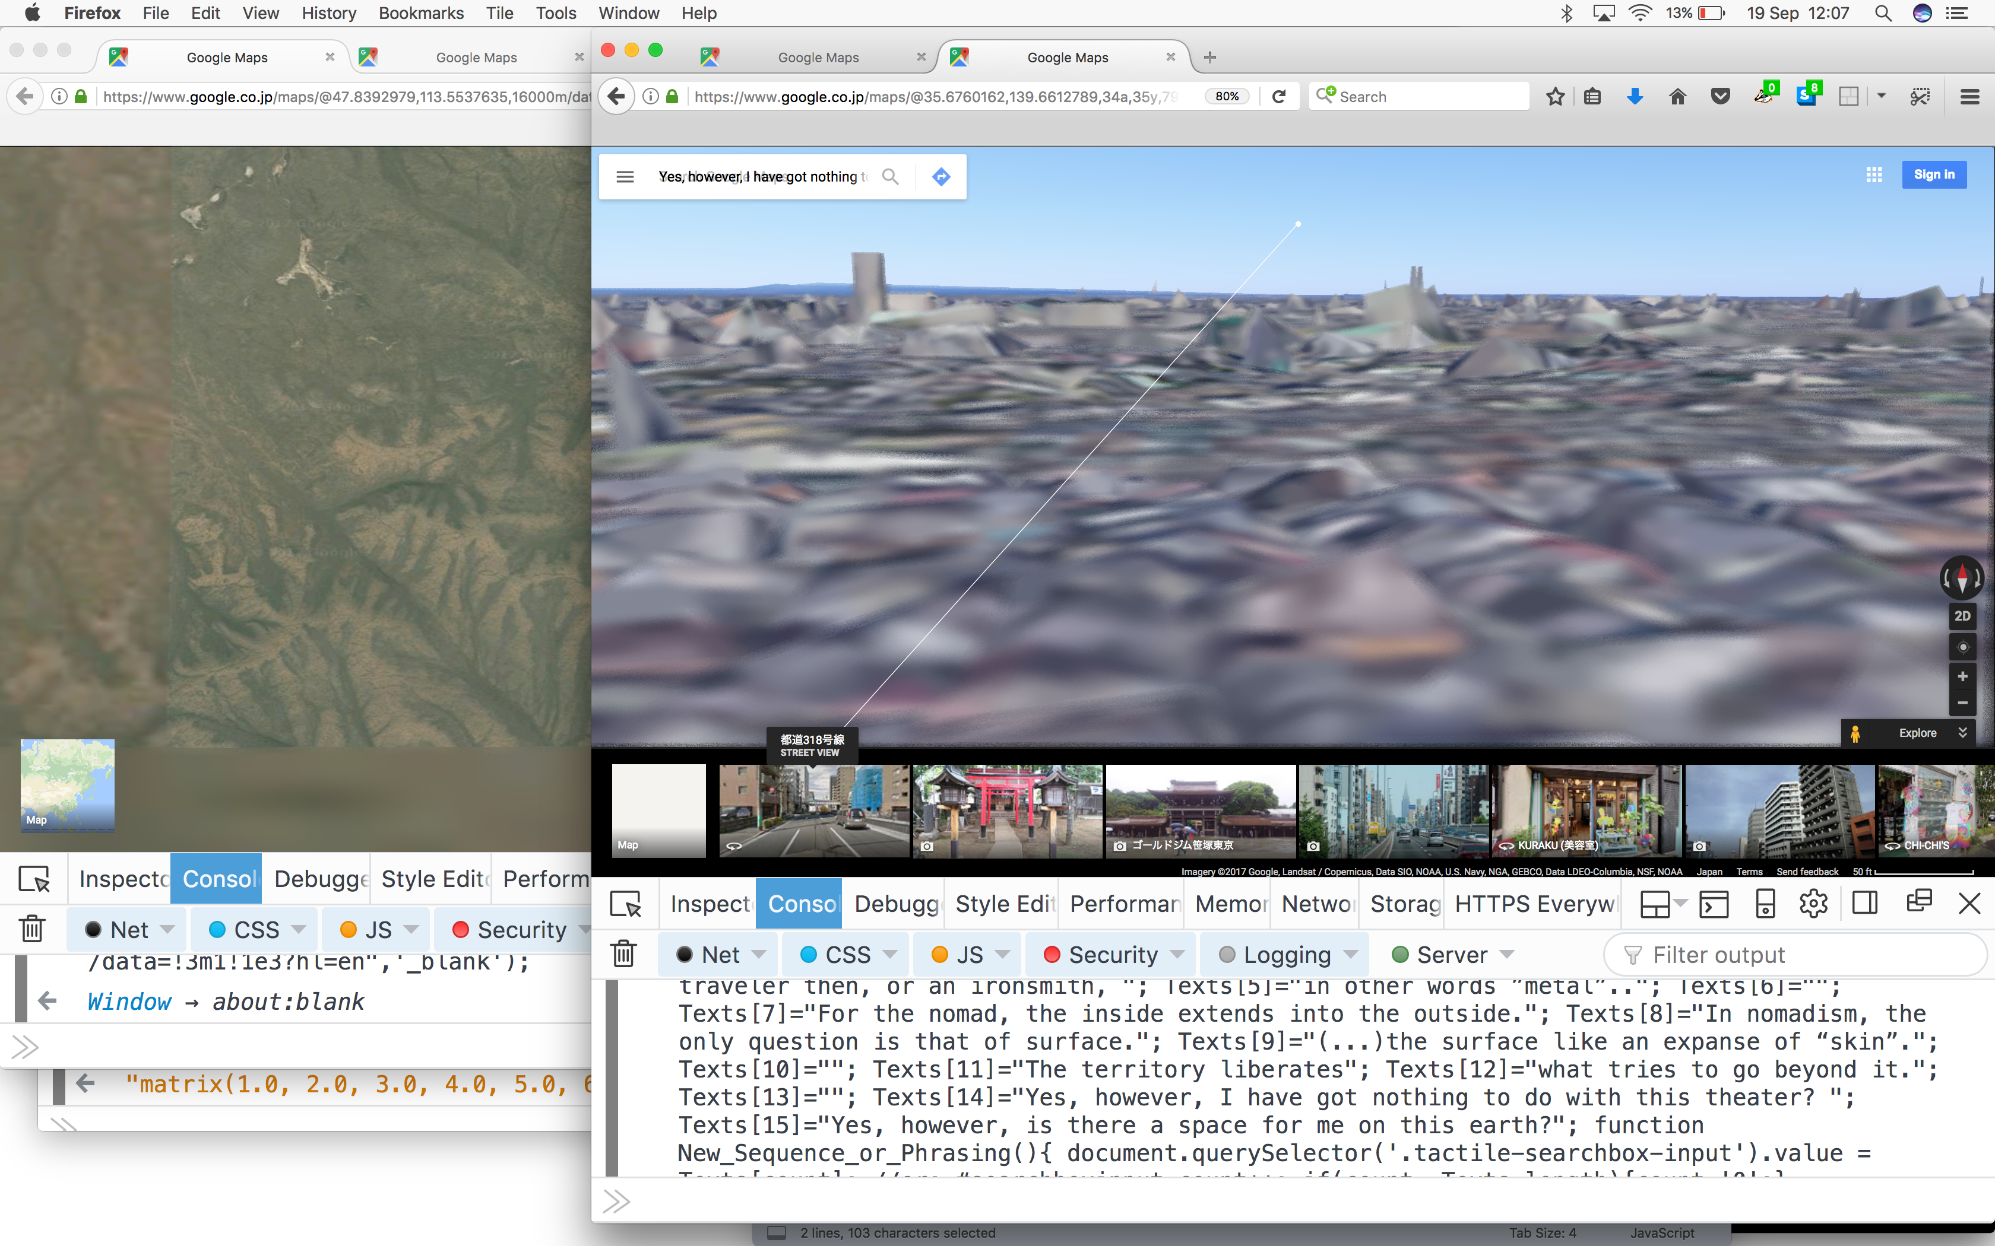Open the Street View thumbnail 都道318号線
Image resolution: width=1995 pixels, height=1246 pixels.
pyautogui.click(x=813, y=811)
